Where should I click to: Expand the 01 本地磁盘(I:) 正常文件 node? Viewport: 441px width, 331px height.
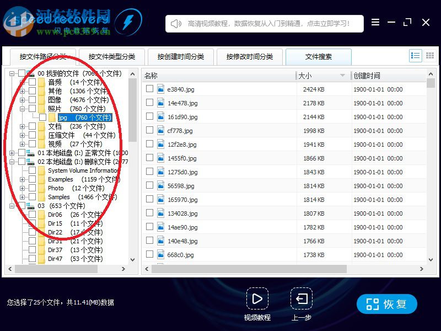point(12,153)
